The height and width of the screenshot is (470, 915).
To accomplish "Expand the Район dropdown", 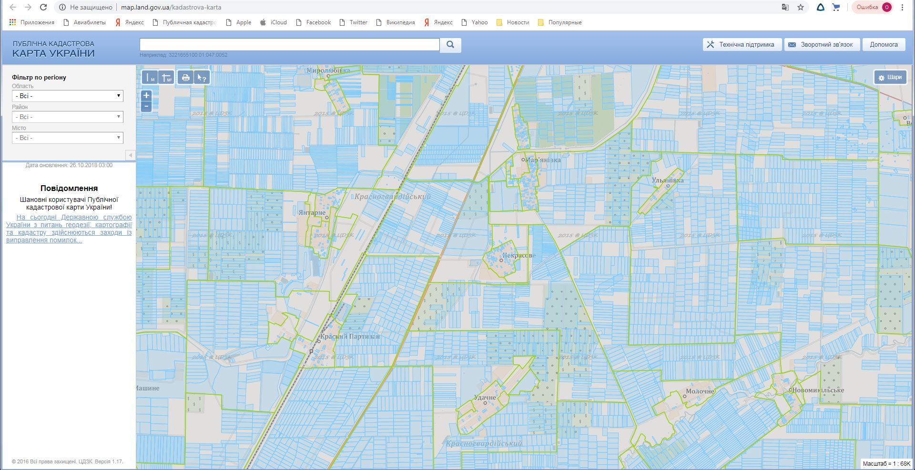I will [67, 117].
